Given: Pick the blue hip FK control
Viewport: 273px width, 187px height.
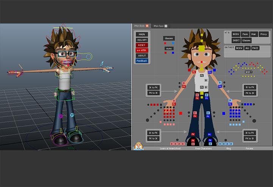Looking at the screenshot, I should [207, 98].
